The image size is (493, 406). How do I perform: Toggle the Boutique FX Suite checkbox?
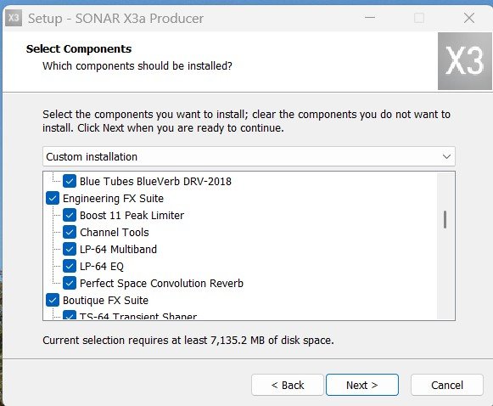[53, 300]
